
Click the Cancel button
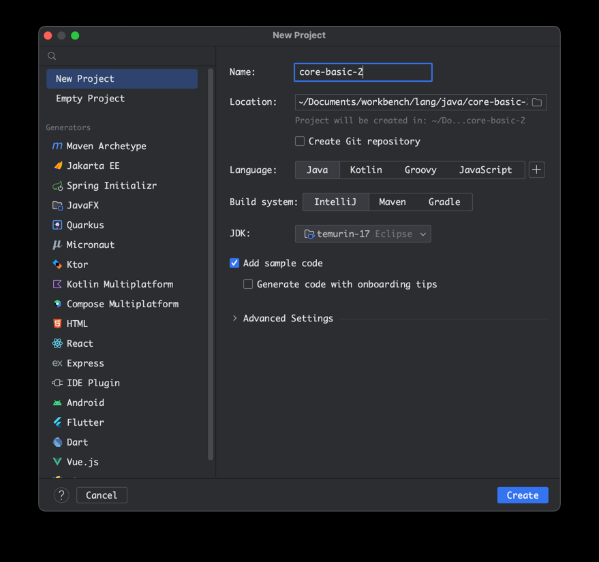click(x=102, y=495)
